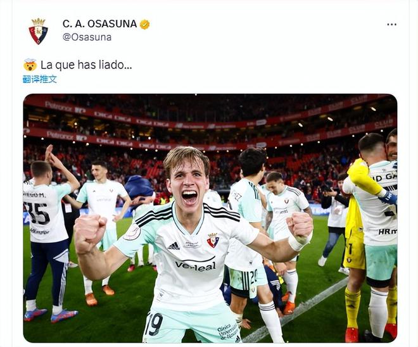This screenshot has height=347, width=418.
Task: Click the player's bandaged wrist fist
Action: (x=300, y=229)
